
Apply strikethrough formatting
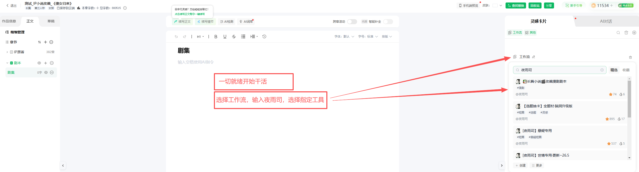click(234, 37)
